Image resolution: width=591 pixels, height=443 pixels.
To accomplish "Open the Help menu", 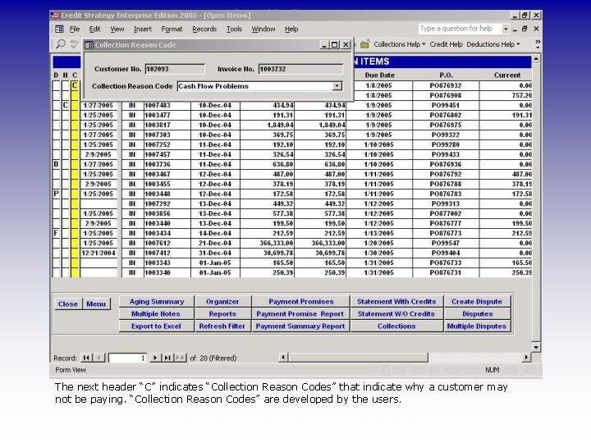I will [291, 29].
